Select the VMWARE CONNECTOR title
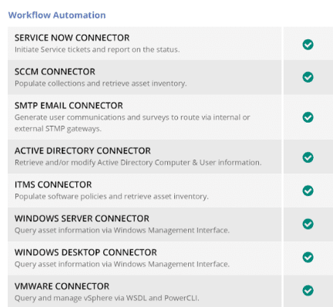 tap(62, 286)
